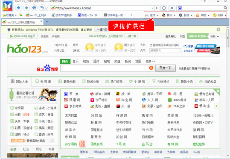Click the search magnifier icon
The height and width of the screenshot is (159, 230).
pos(225,8)
